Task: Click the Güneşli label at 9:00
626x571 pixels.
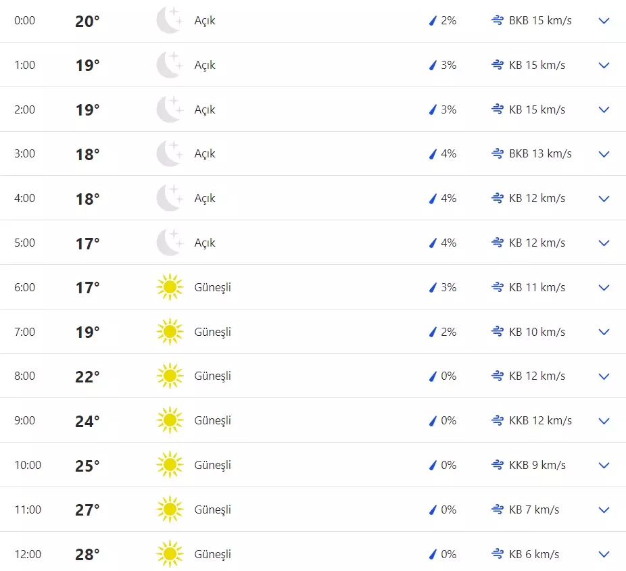Action: pos(212,420)
